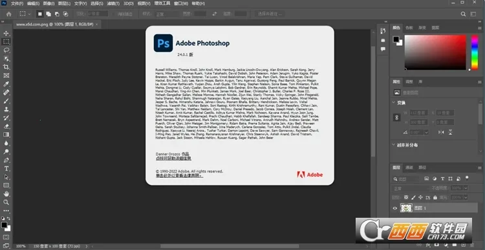Switch to the 属性 panel tab
The image size is (485, 250).
tap(396, 82)
